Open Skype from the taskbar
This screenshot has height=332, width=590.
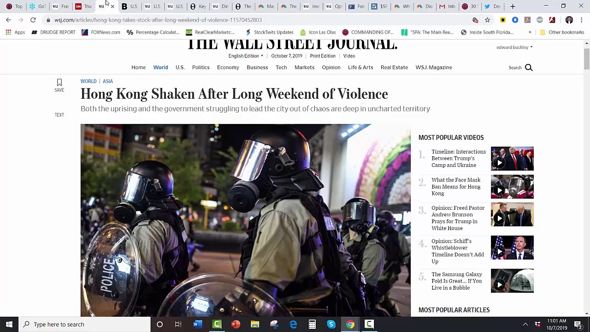(331, 324)
